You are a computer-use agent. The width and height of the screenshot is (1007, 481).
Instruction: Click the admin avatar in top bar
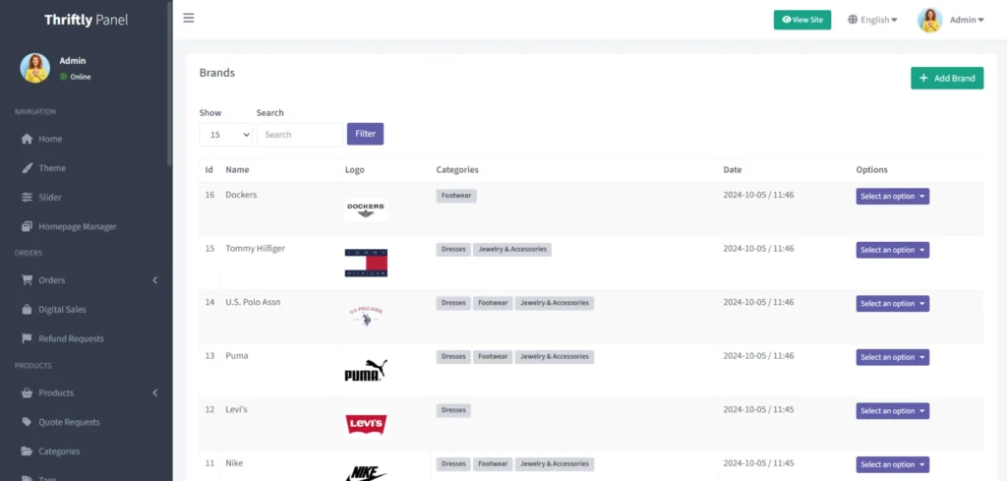click(929, 20)
